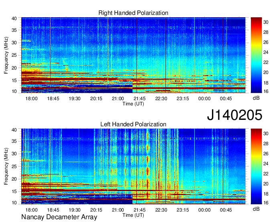Click the 18:00 tick label on the top plot
This screenshot has height=222, width=273.
[31, 99]
